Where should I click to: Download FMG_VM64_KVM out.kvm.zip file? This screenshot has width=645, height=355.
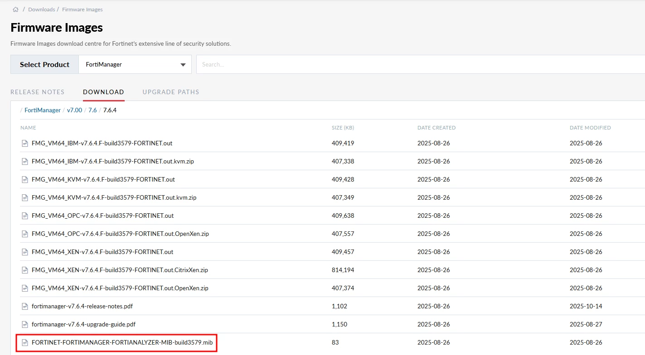tap(114, 197)
